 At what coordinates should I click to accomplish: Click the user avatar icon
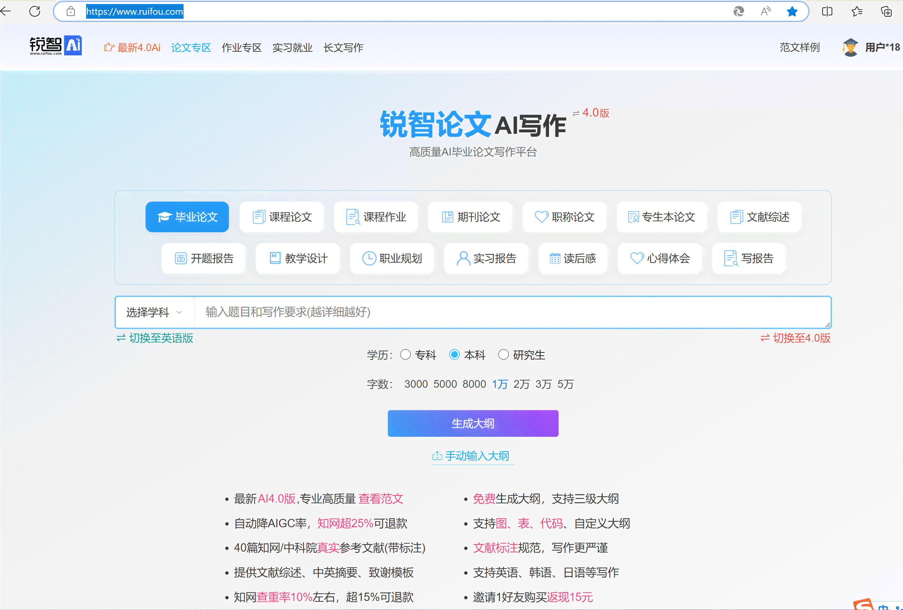(850, 47)
